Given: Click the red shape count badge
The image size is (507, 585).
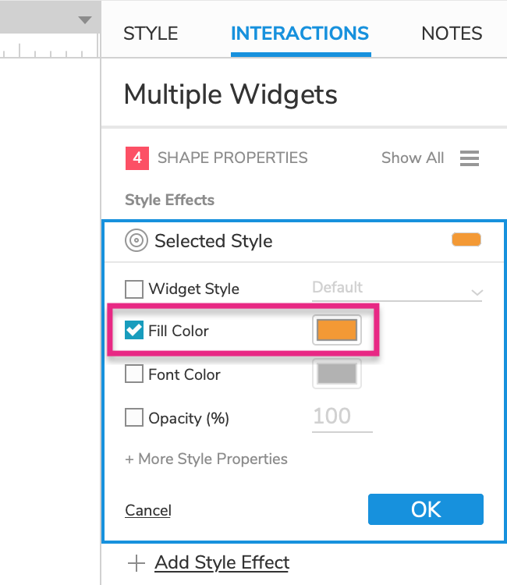Looking at the screenshot, I should tap(136, 158).
